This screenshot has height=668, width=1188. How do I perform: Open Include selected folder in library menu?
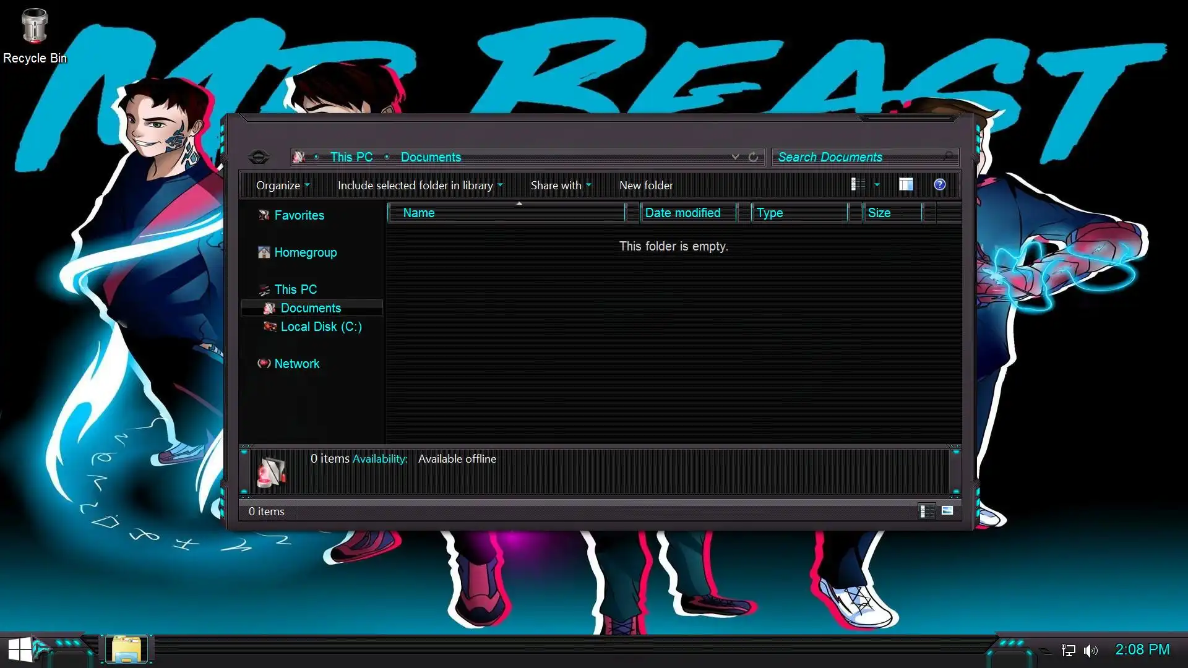coord(420,185)
